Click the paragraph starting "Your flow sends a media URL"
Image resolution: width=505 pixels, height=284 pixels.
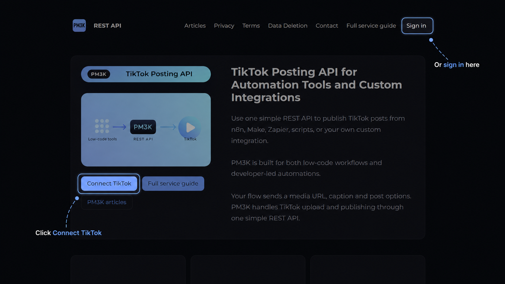tap(321, 207)
